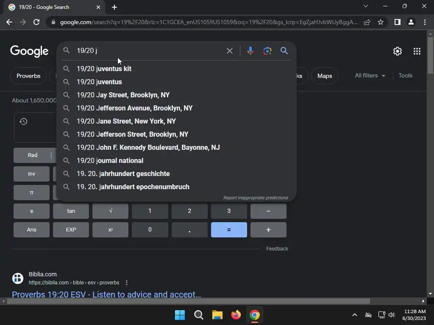Image resolution: width=434 pixels, height=325 pixels.
Task: Open calculator history icon
Action: 23,121
